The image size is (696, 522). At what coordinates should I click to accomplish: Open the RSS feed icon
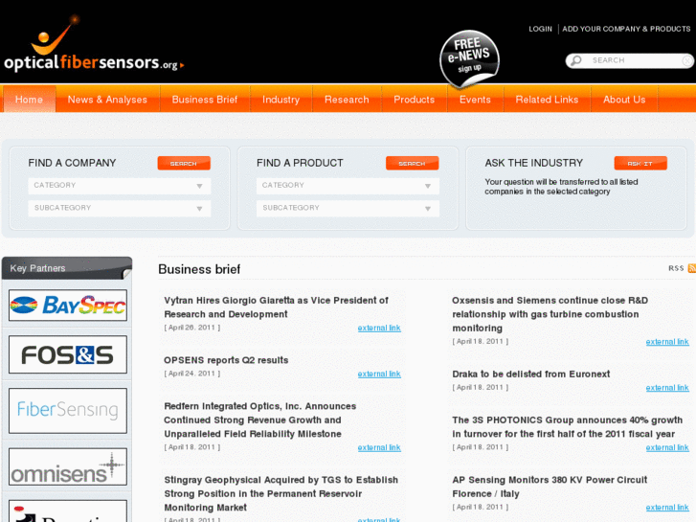[691, 268]
